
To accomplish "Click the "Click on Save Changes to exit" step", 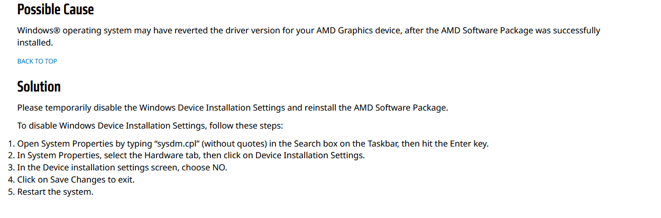I will pyautogui.click(x=76, y=180).
